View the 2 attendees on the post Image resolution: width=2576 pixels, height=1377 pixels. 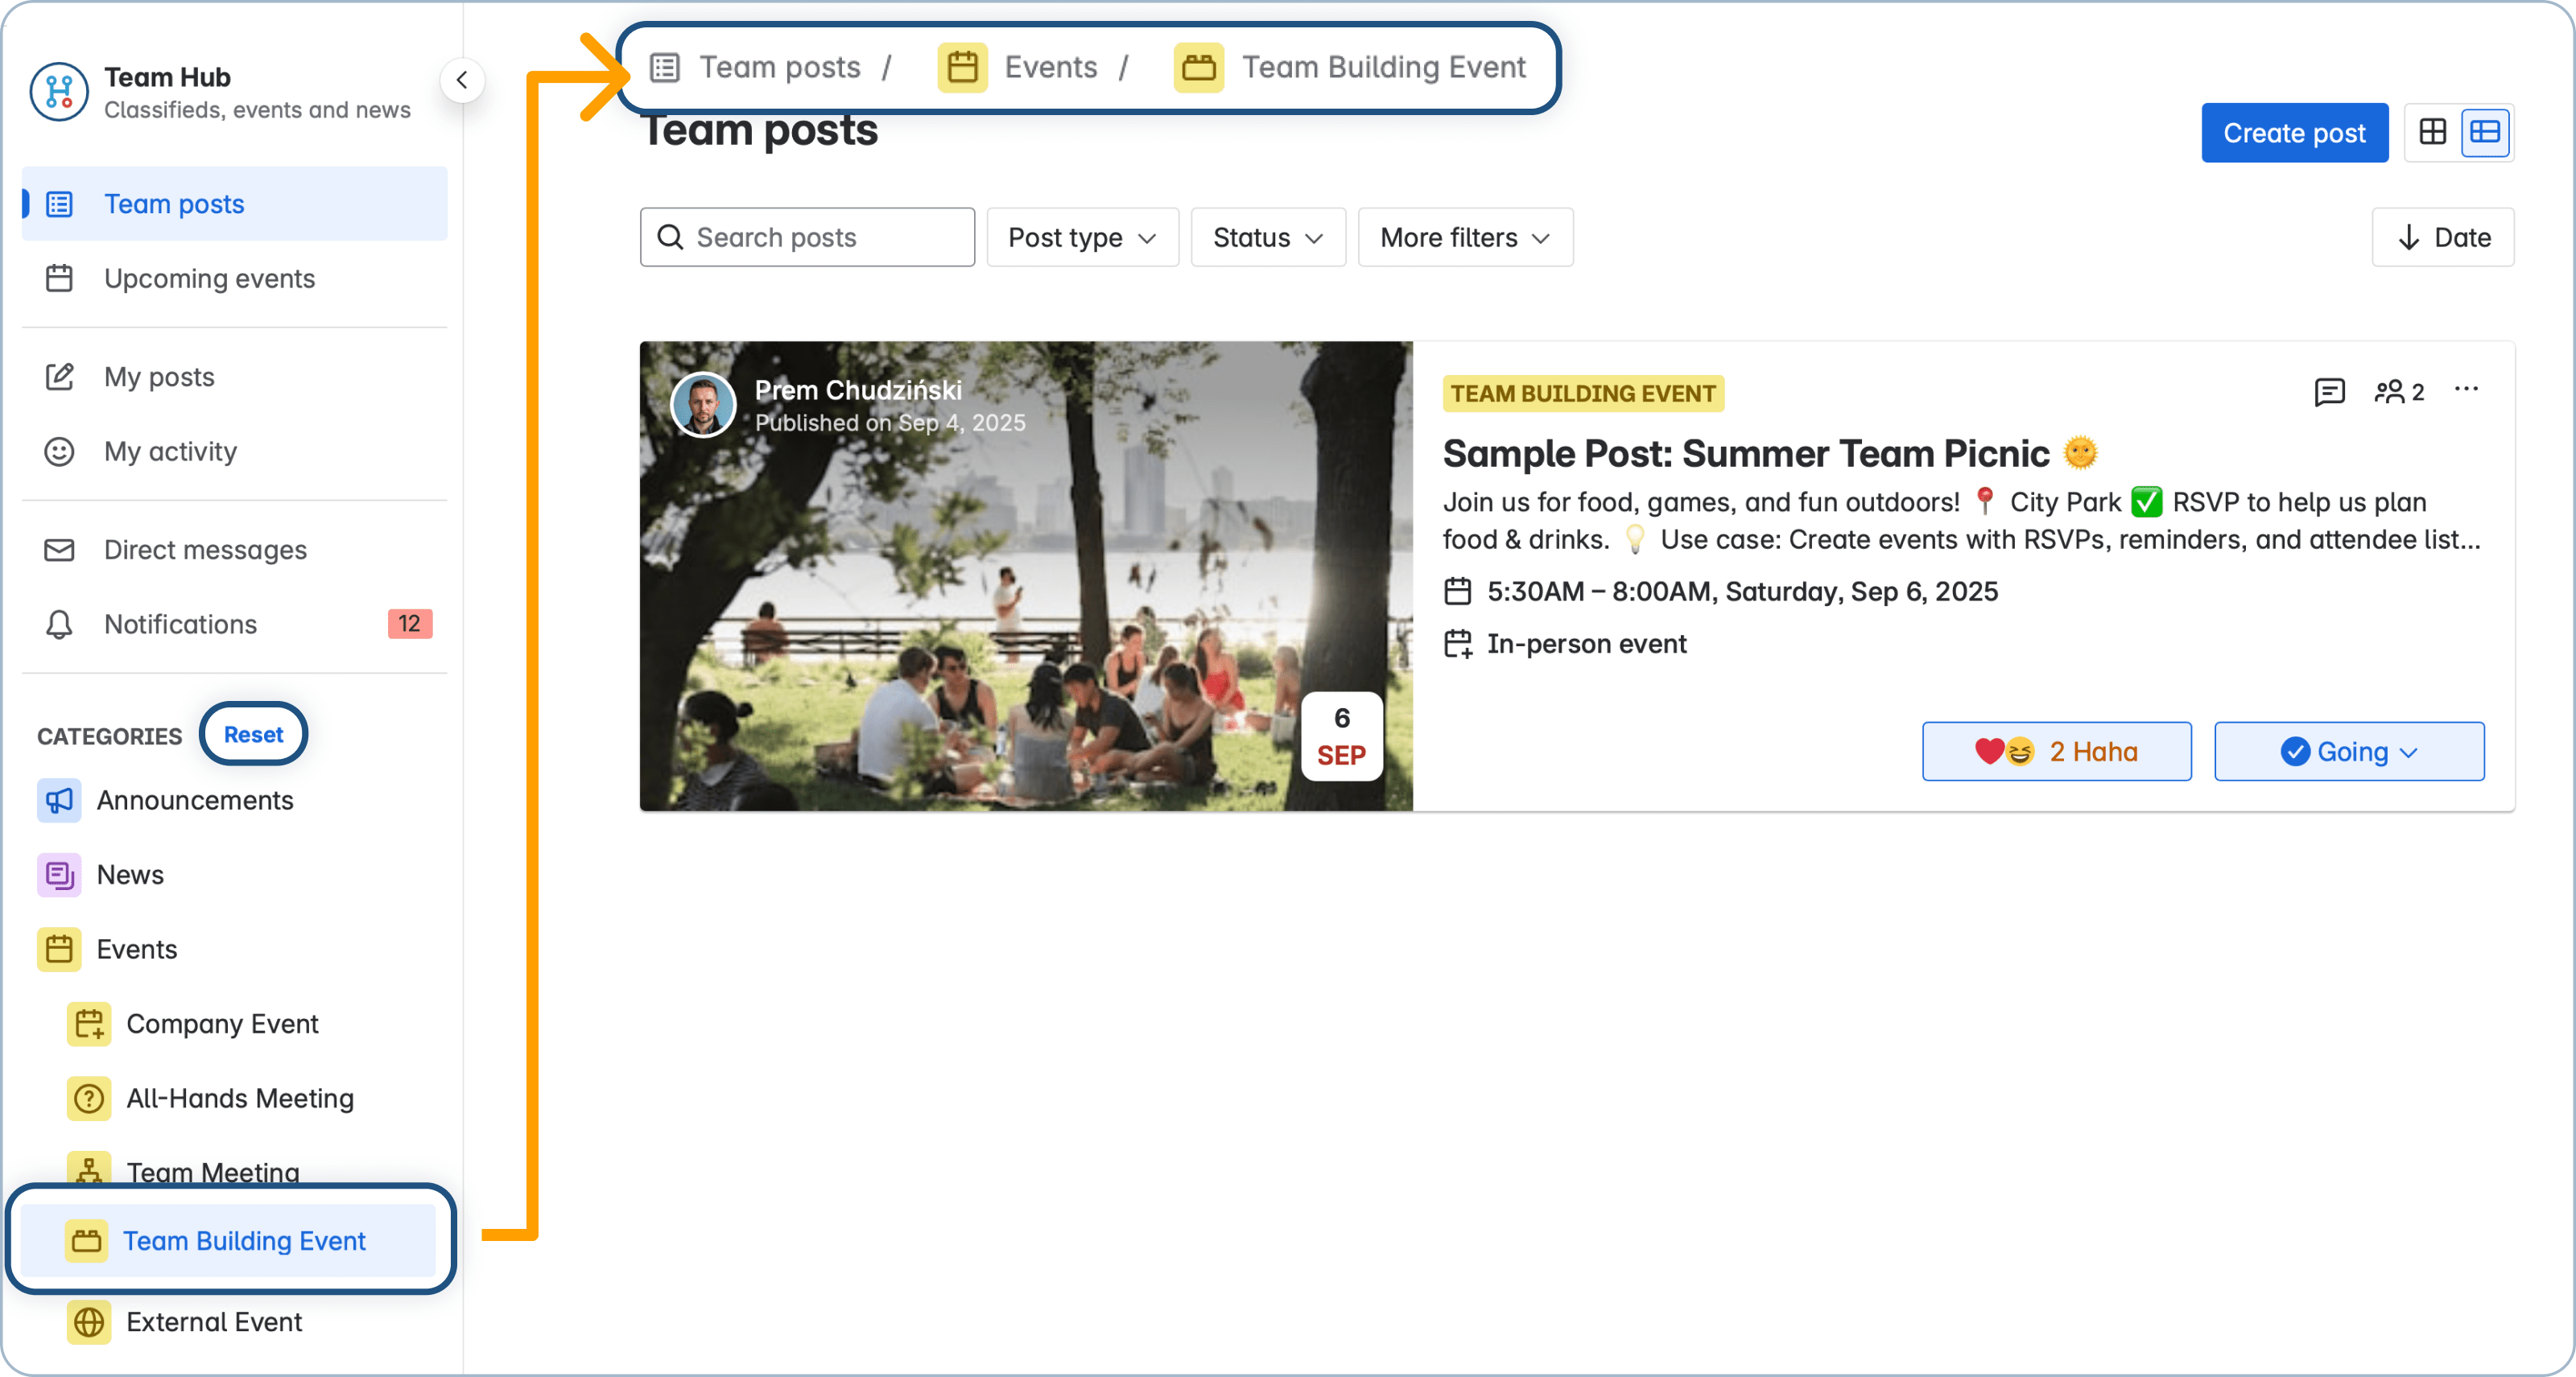(x=2398, y=391)
